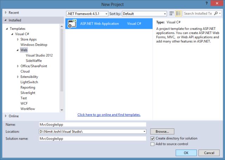Open the Help question mark button

pos(206,3)
